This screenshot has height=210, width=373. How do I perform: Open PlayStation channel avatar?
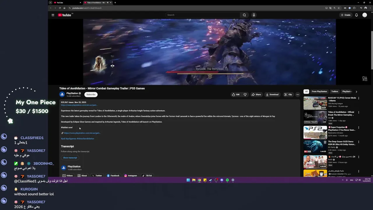62,94
